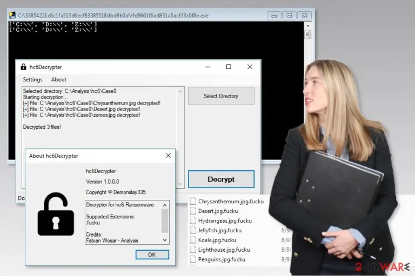Click the Chrysanthemum.jpg.fucku file icon
This screenshot has height=276, width=415.
point(193,201)
